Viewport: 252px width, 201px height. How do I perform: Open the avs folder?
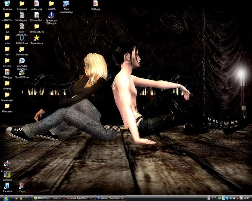pyautogui.click(x=7, y=28)
